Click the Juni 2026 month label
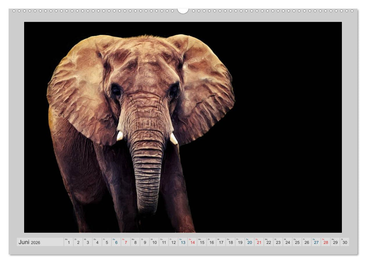The image size is (366, 263). pyautogui.click(x=29, y=242)
